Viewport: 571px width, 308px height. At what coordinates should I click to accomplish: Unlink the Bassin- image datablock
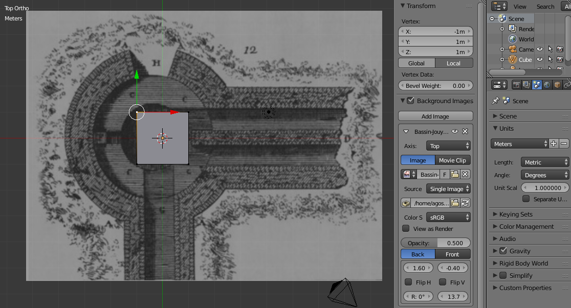(x=465, y=175)
